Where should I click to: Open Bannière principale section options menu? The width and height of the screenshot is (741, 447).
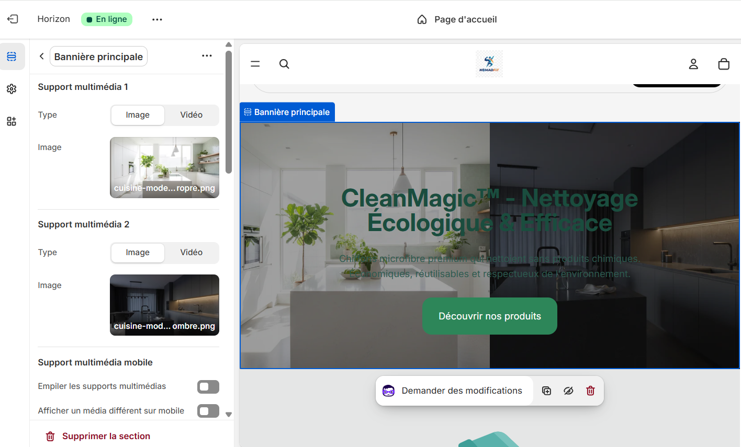click(207, 56)
